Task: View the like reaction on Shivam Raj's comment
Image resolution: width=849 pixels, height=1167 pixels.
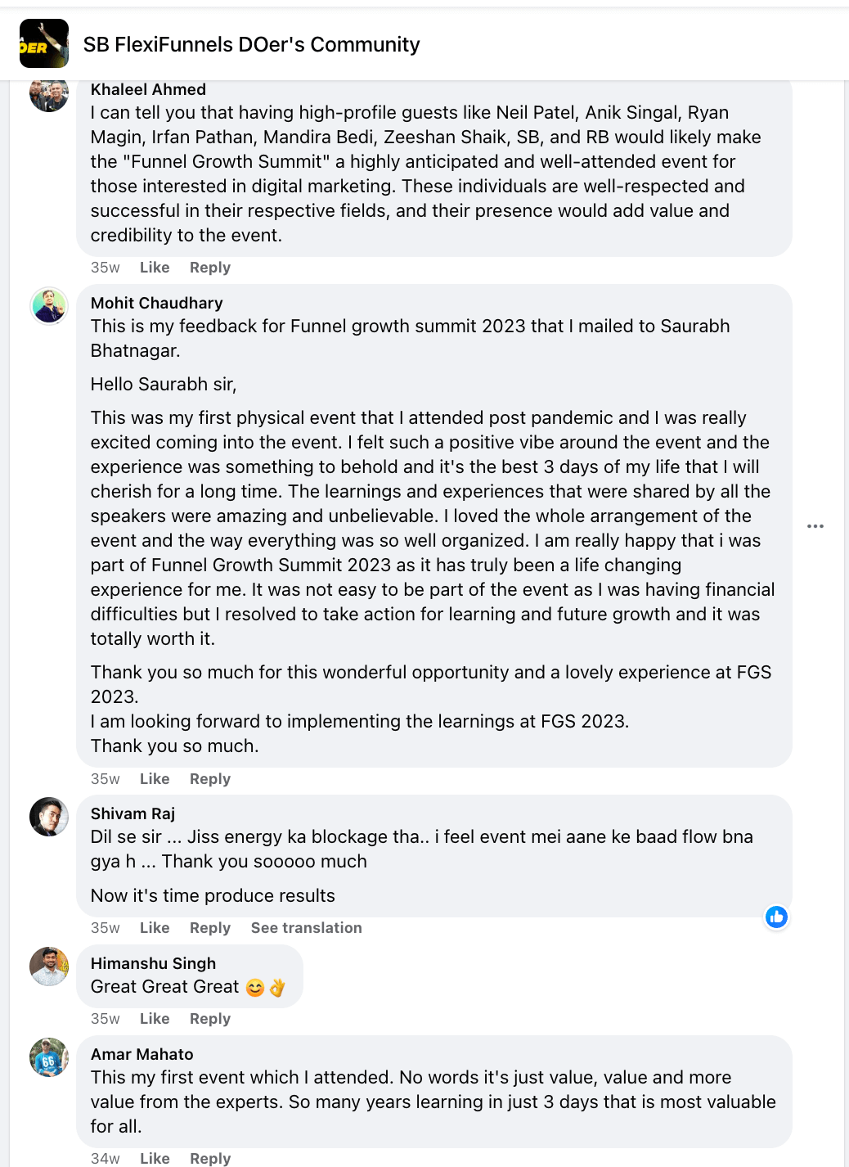Action: (x=776, y=917)
